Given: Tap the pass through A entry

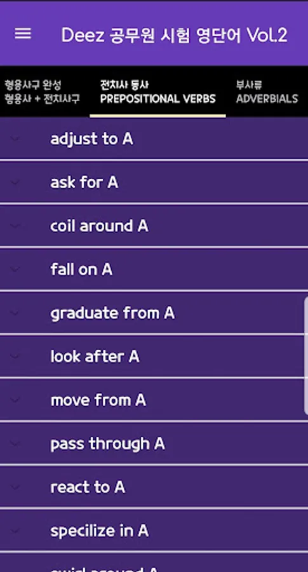Looking at the screenshot, I should point(154,444).
